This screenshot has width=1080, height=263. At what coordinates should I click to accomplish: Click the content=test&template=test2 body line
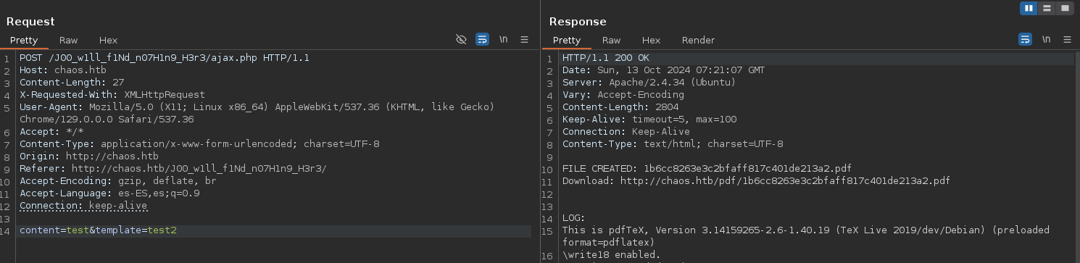click(x=98, y=230)
